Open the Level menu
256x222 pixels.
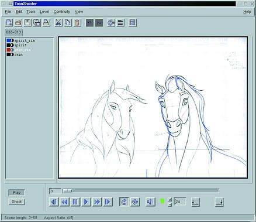click(44, 12)
